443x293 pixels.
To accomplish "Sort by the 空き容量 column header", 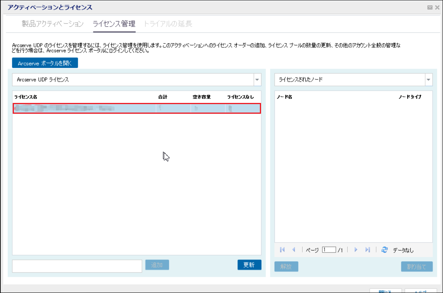I will tap(202, 97).
